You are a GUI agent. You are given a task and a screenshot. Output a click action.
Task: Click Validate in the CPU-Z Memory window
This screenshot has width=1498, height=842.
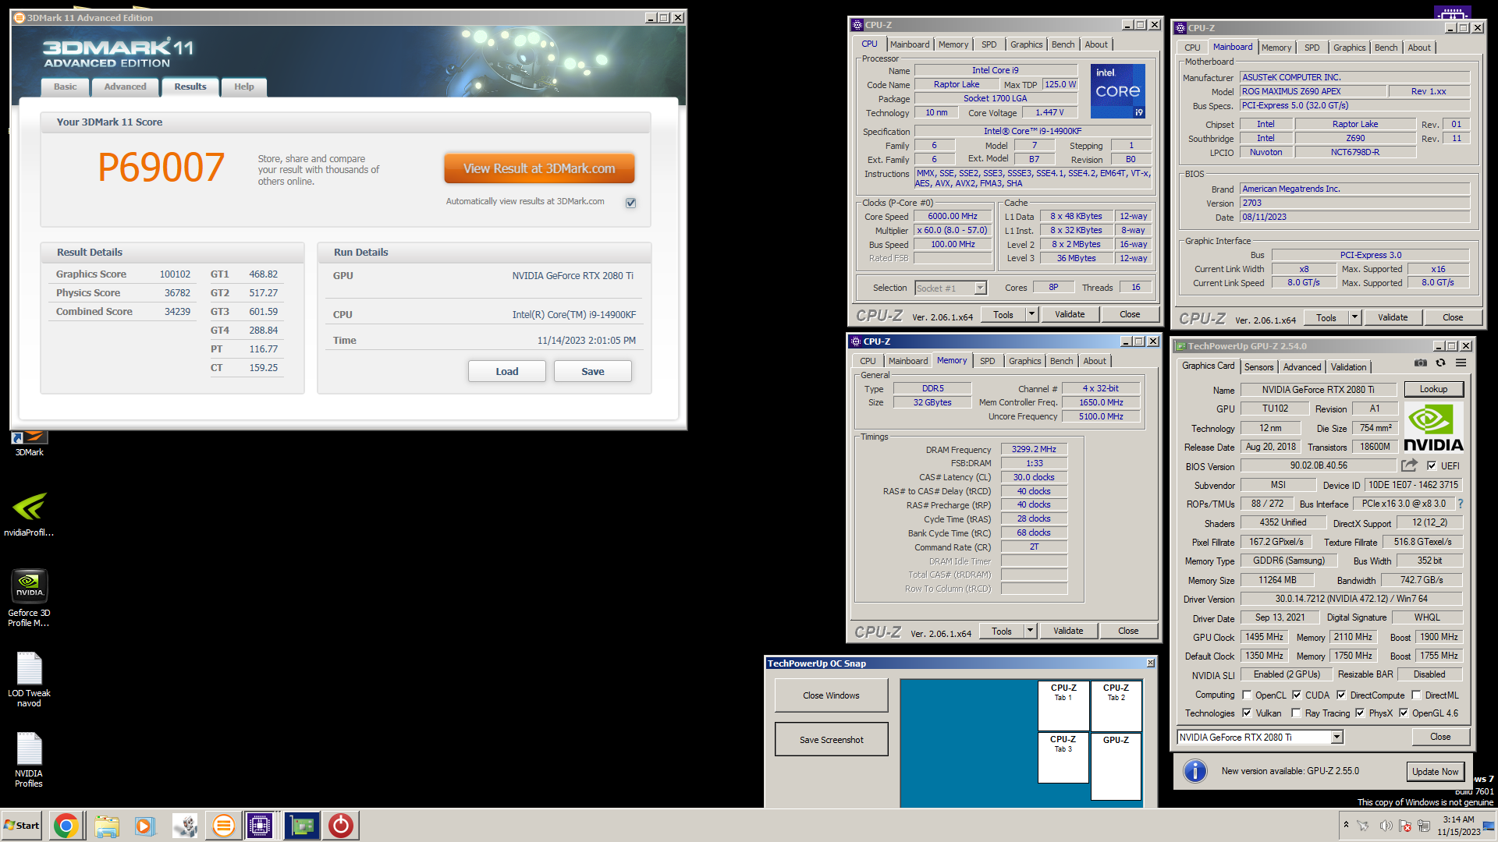(1068, 631)
